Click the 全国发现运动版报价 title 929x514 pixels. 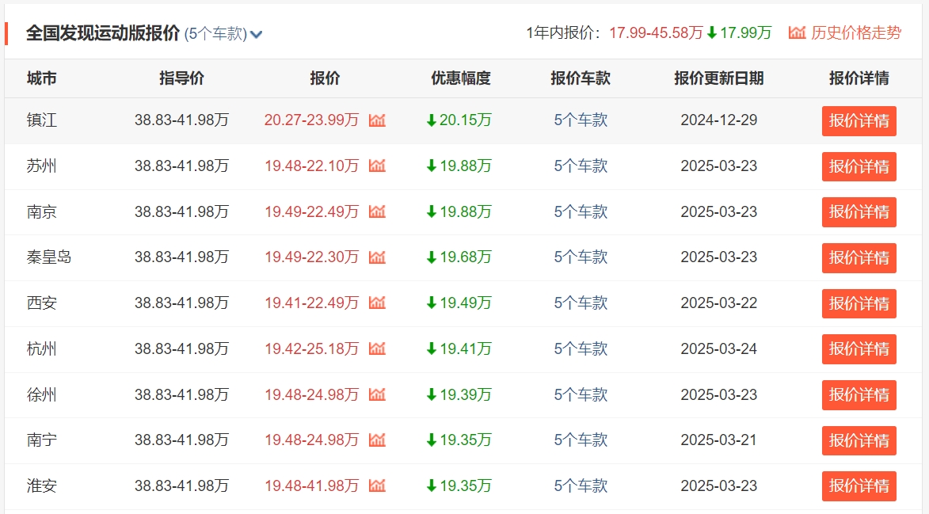click(x=102, y=33)
